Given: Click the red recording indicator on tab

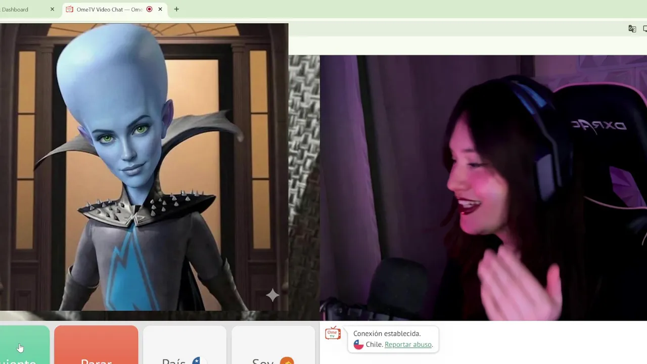Looking at the screenshot, I should [149, 9].
